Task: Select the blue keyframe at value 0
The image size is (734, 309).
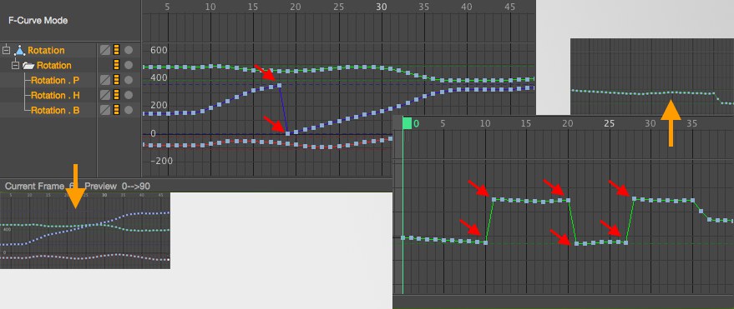Action: point(288,133)
